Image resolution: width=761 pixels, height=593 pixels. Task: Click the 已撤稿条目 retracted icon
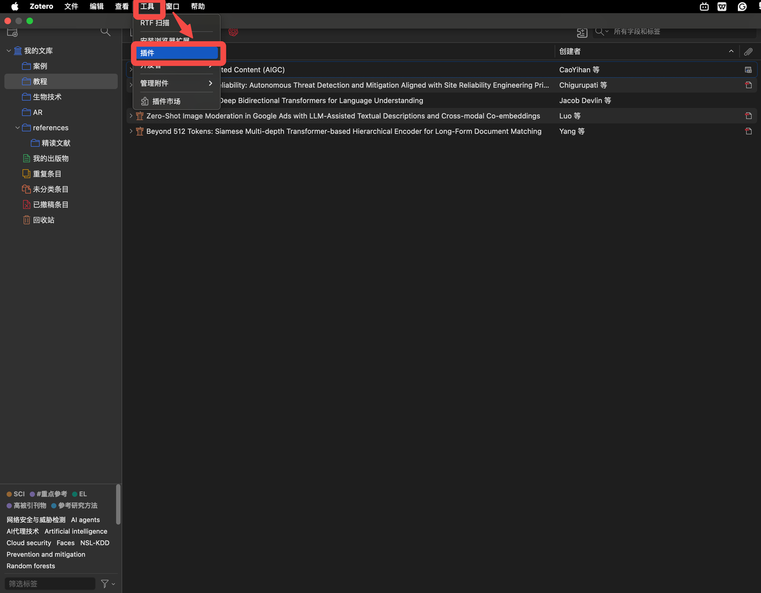point(26,204)
